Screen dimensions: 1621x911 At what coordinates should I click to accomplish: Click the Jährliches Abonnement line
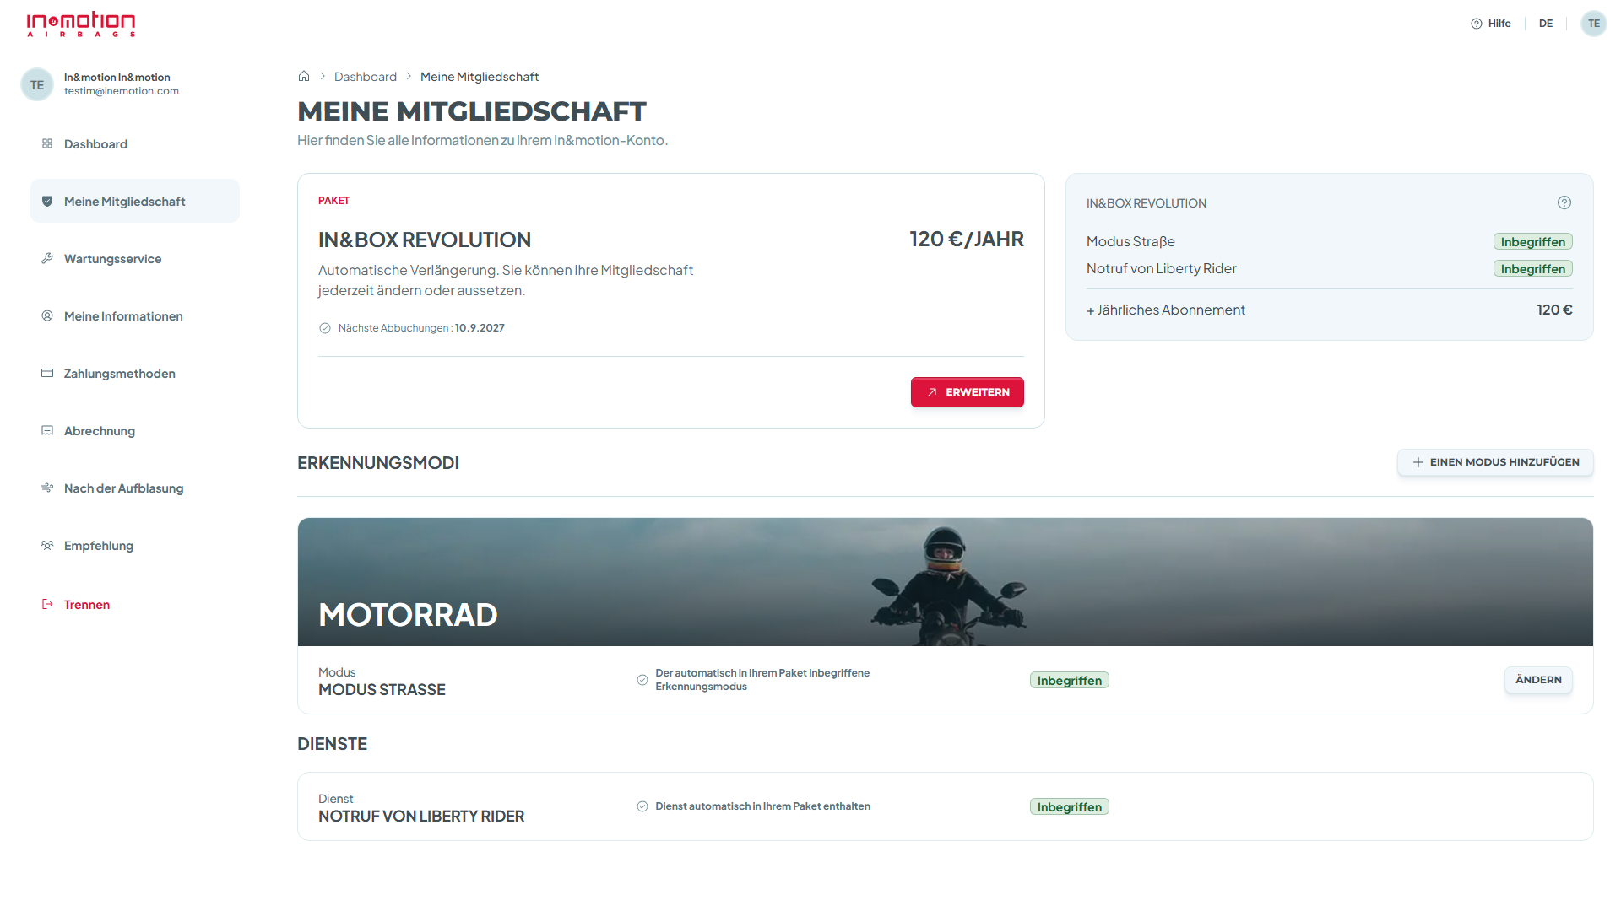click(1330, 310)
